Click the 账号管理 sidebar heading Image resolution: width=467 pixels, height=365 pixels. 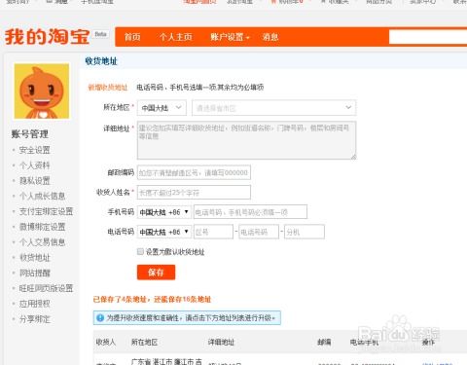[30, 133]
